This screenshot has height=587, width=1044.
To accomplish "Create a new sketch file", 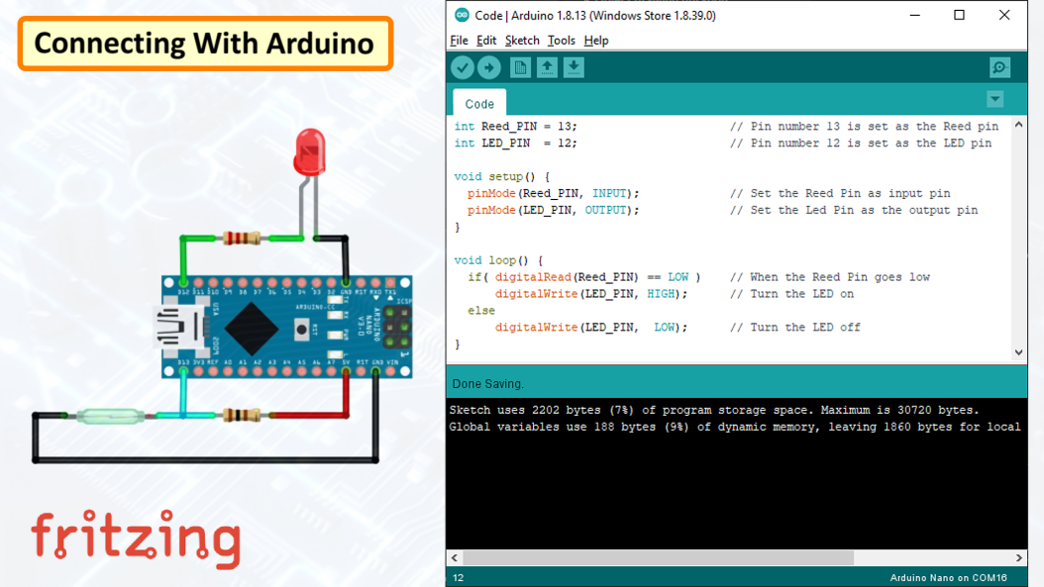I will [520, 67].
